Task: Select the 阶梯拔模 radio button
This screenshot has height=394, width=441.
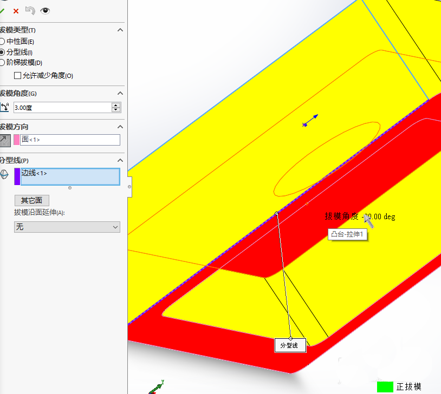Action: click(x=5, y=63)
